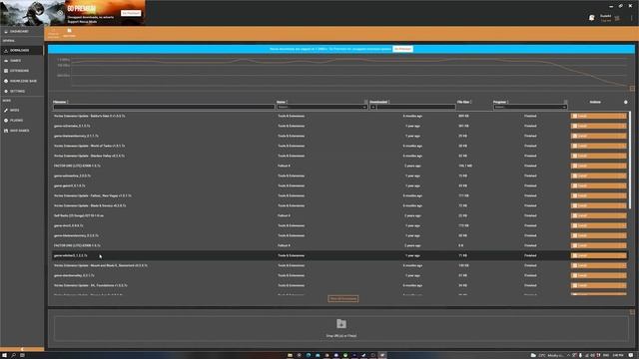Click the View All Downloads button

click(343, 299)
